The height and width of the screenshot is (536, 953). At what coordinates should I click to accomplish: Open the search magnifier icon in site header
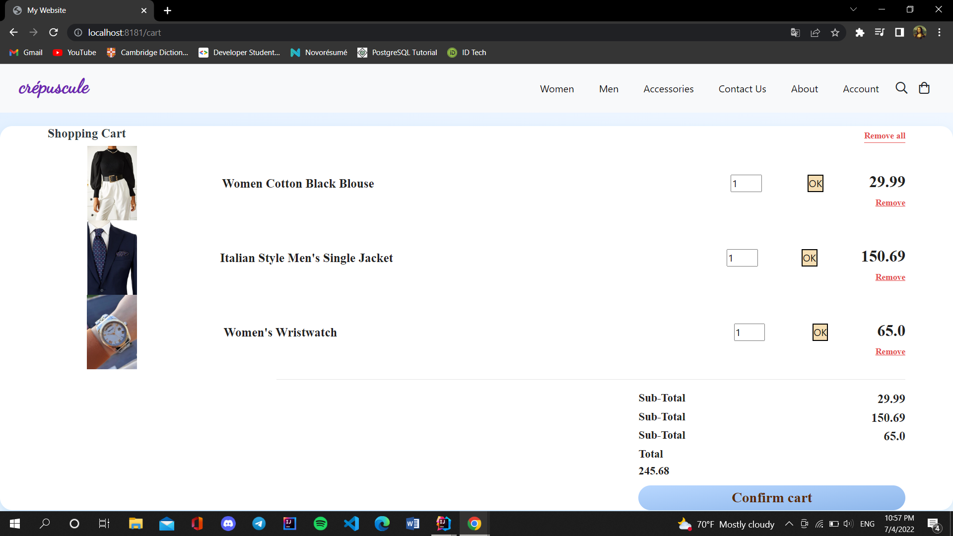(x=901, y=88)
